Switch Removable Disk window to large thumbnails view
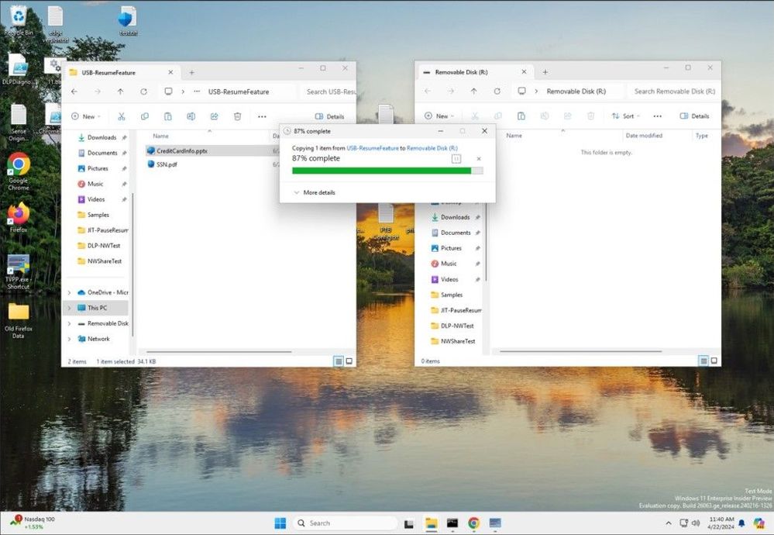 (x=714, y=361)
